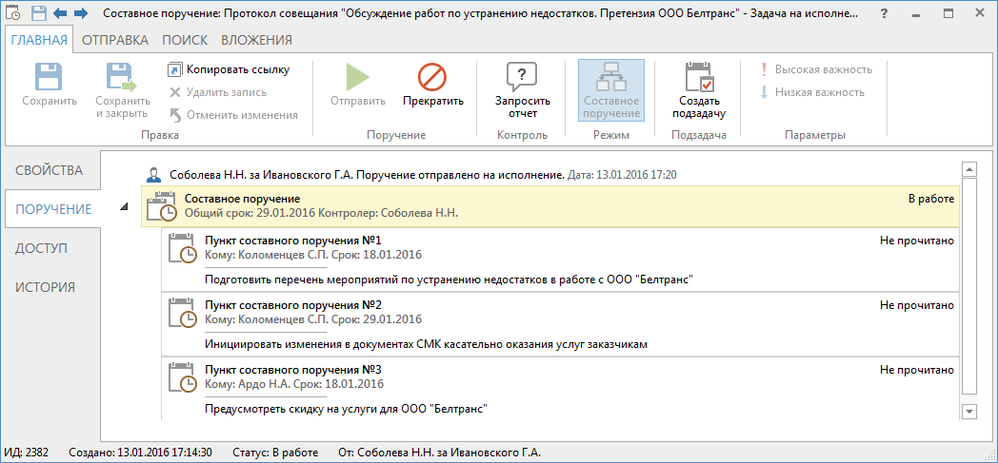Go to the ДОСТУП side tab
998x463 pixels.
point(41,248)
